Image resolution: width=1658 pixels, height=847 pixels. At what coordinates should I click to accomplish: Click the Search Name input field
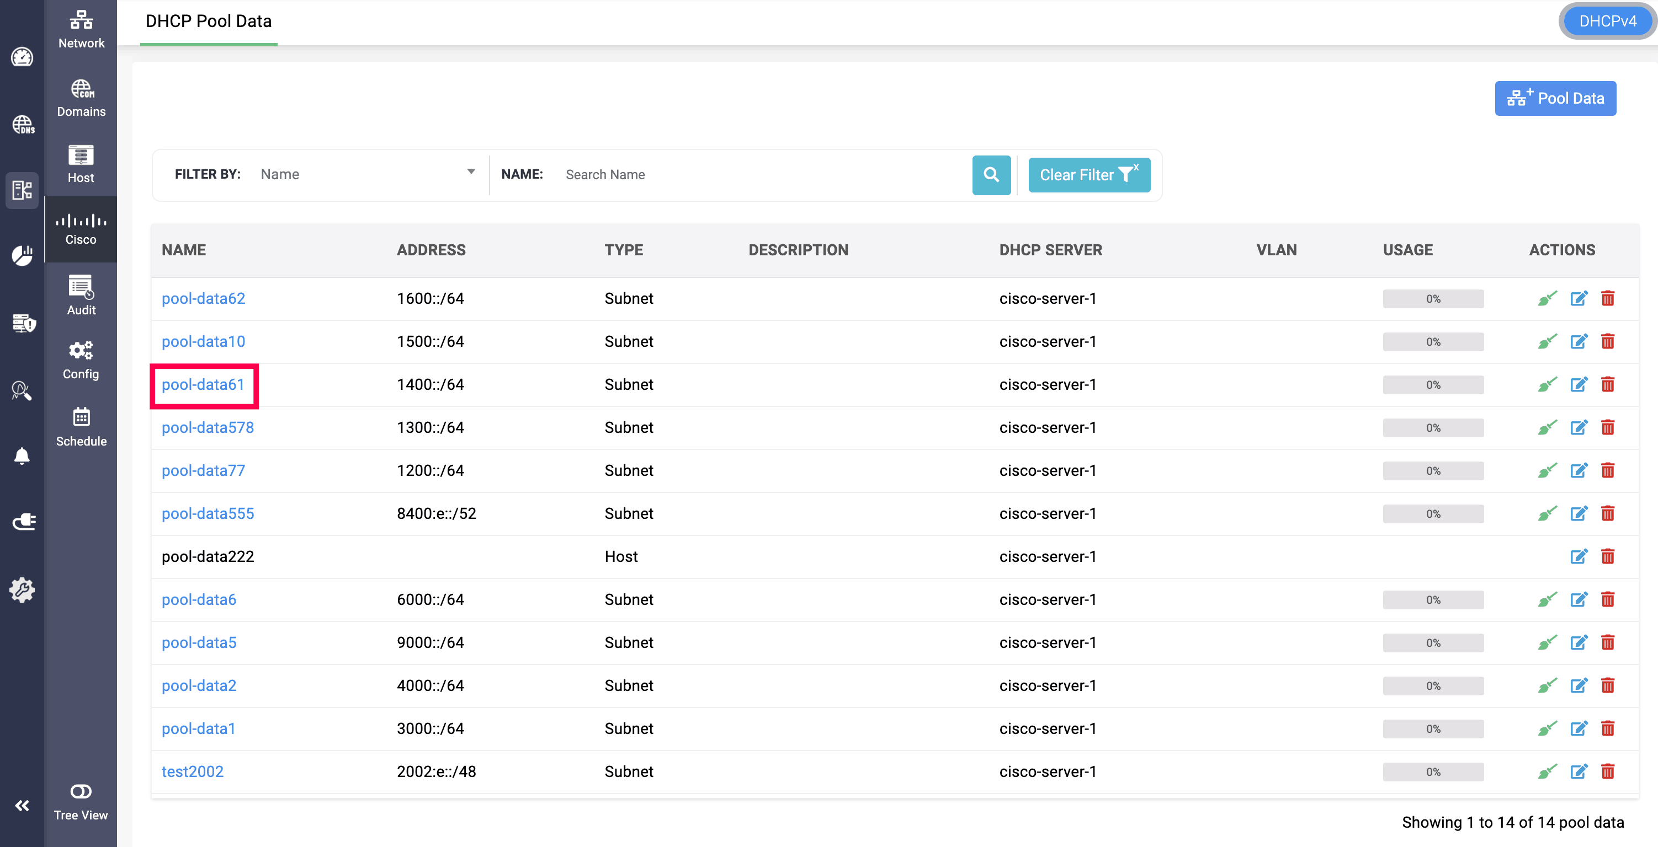click(x=759, y=174)
